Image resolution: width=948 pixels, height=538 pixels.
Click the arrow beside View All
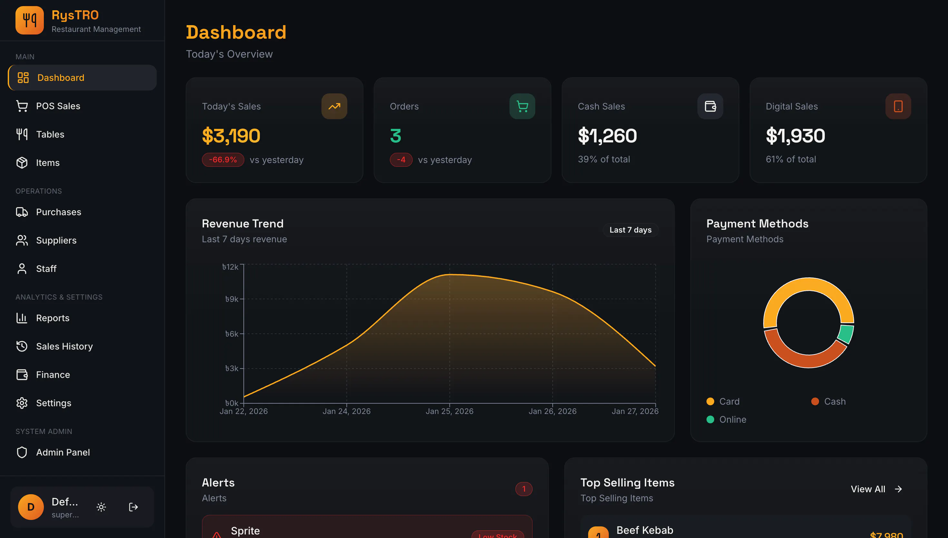click(x=898, y=489)
